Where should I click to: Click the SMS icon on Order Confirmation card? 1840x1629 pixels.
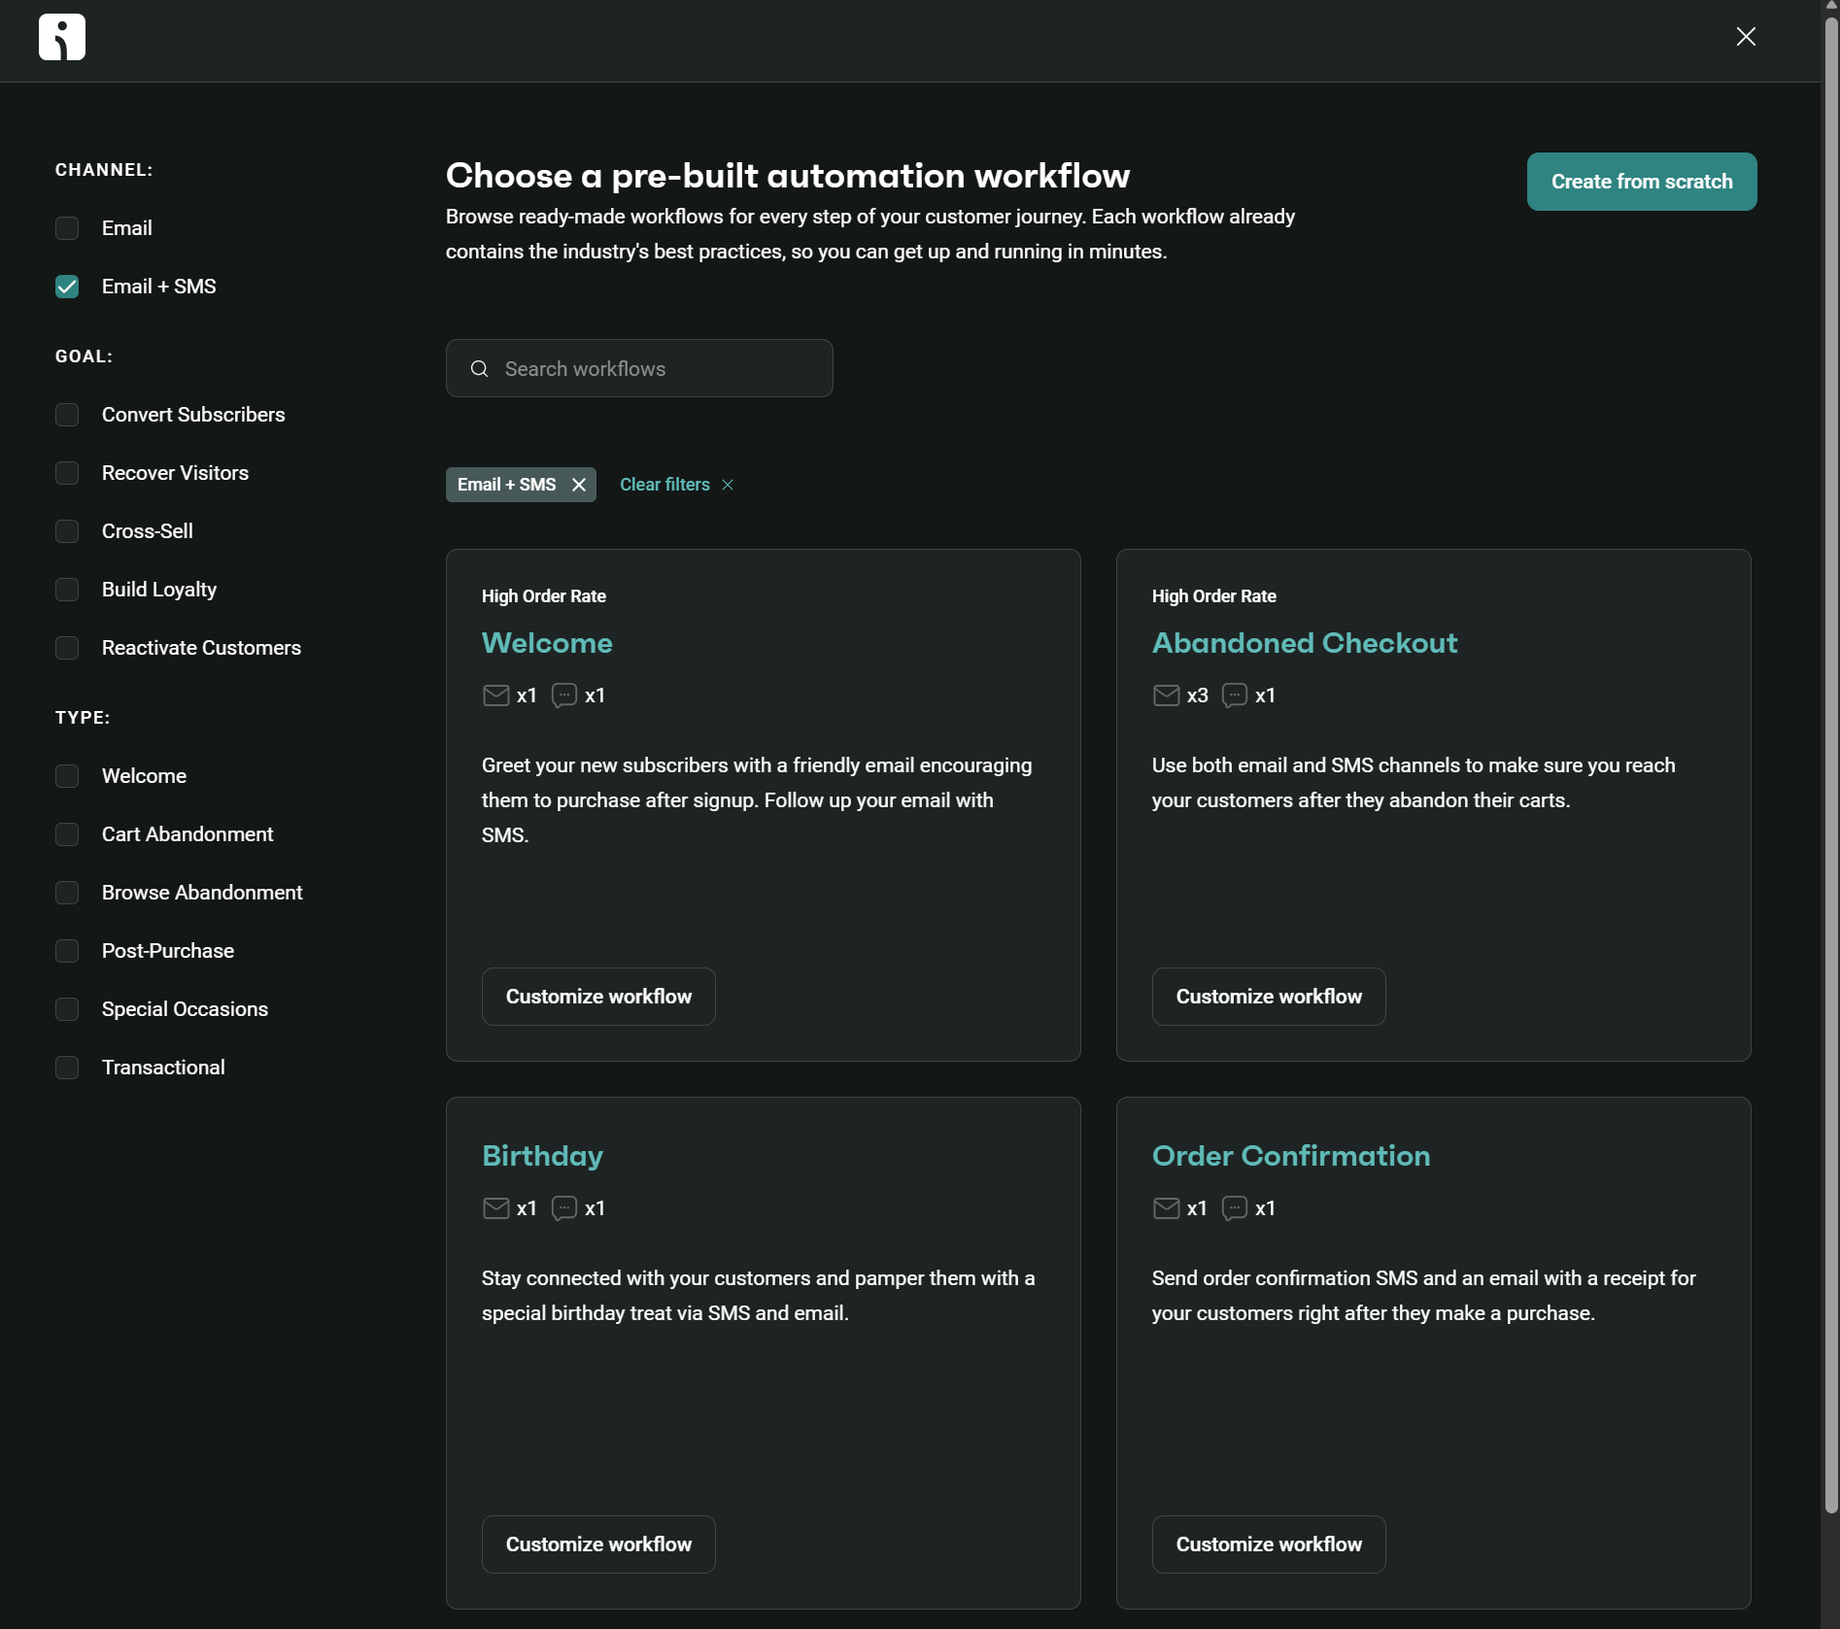coord(1235,1208)
